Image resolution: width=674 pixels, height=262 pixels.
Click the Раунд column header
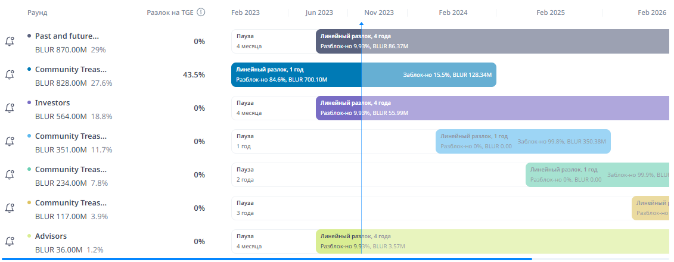pyautogui.click(x=38, y=13)
